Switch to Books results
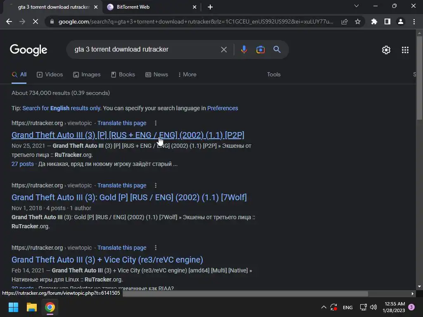The image size is (423, 317). pos(123,75)
